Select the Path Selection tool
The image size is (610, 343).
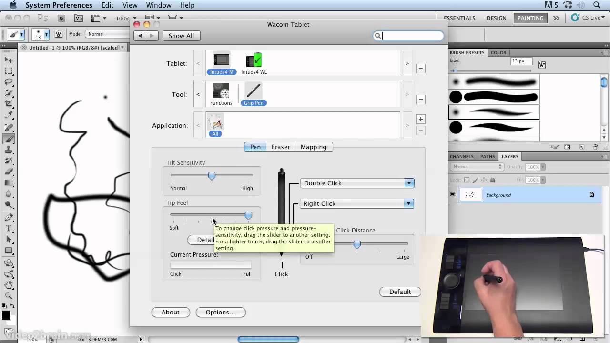coord(9,240)
